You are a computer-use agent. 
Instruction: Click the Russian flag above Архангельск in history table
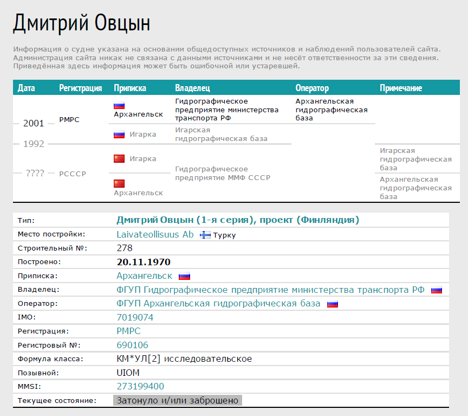pos(119,106)
